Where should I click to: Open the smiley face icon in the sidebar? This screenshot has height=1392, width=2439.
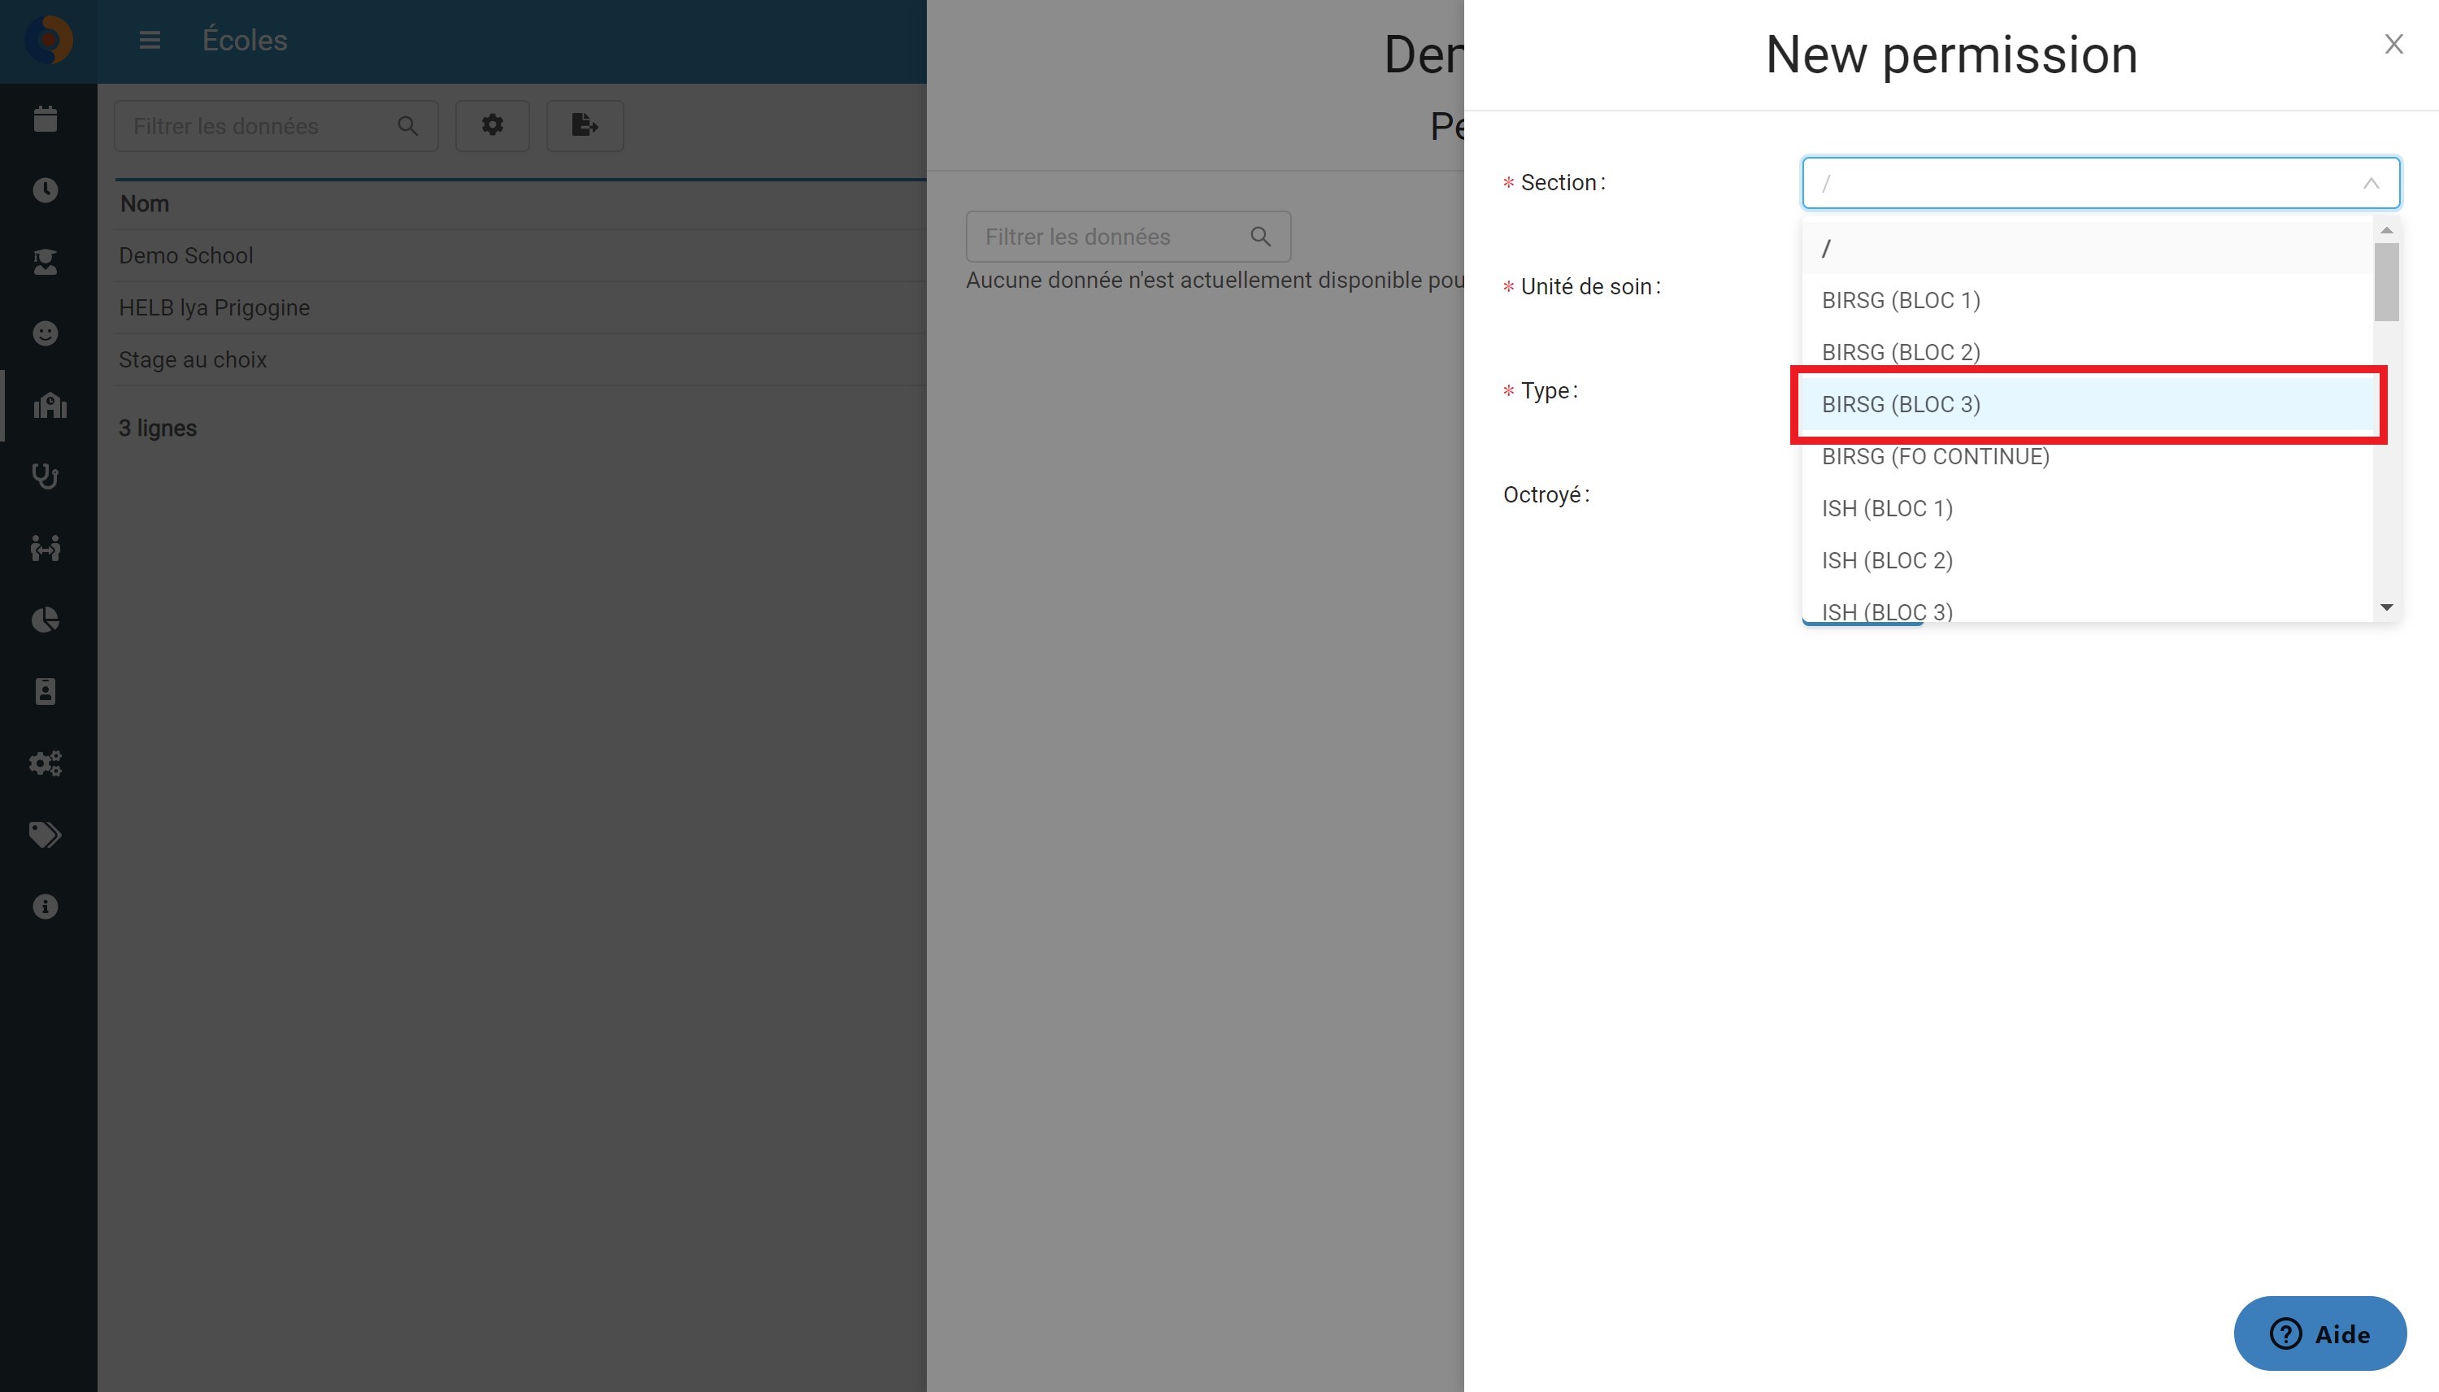[x=45, y=333]
